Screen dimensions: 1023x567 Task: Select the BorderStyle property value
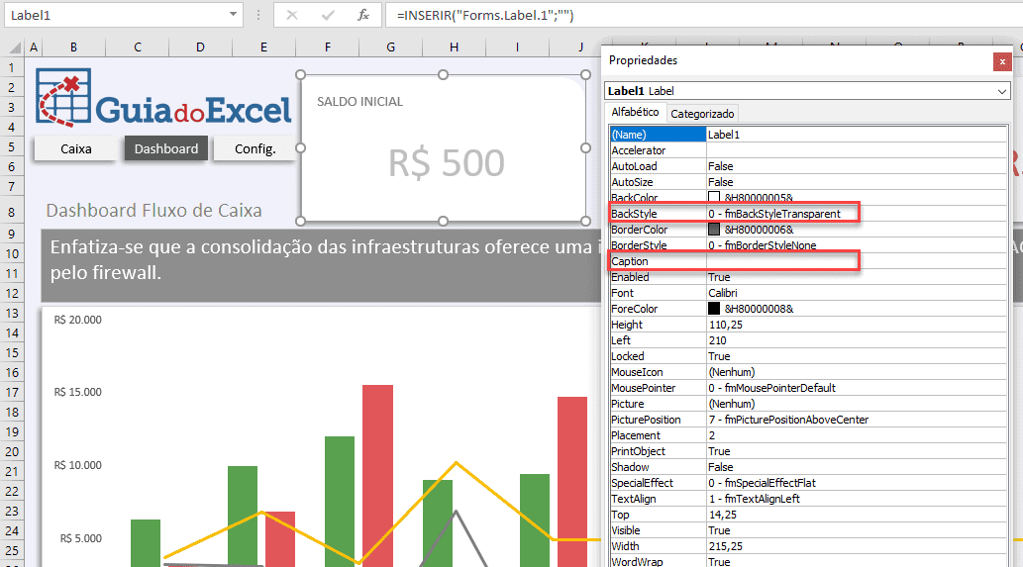coord(856,245)
